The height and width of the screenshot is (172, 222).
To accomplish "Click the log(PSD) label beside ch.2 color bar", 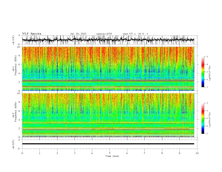I will (210, 120).
